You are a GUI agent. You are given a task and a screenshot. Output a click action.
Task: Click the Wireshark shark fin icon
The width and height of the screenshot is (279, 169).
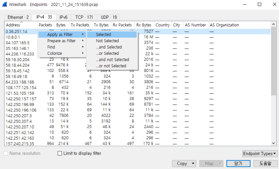pos(5,4)
